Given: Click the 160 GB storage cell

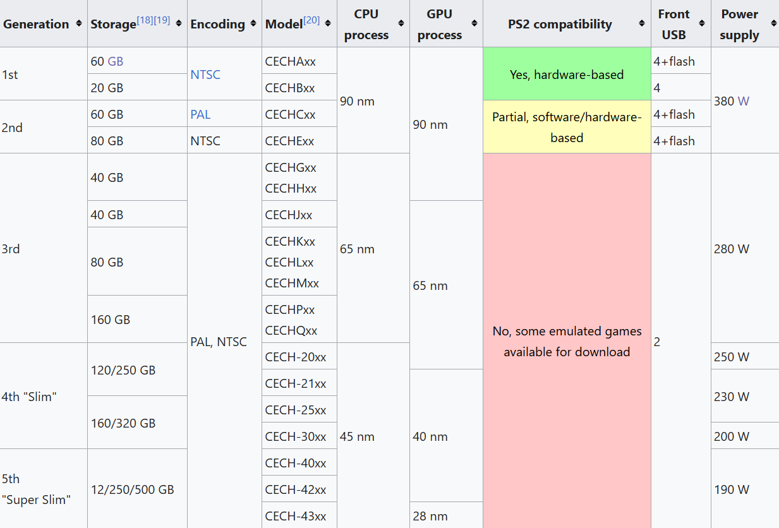Looking at the screenshot, I should (x=137, y=319).
